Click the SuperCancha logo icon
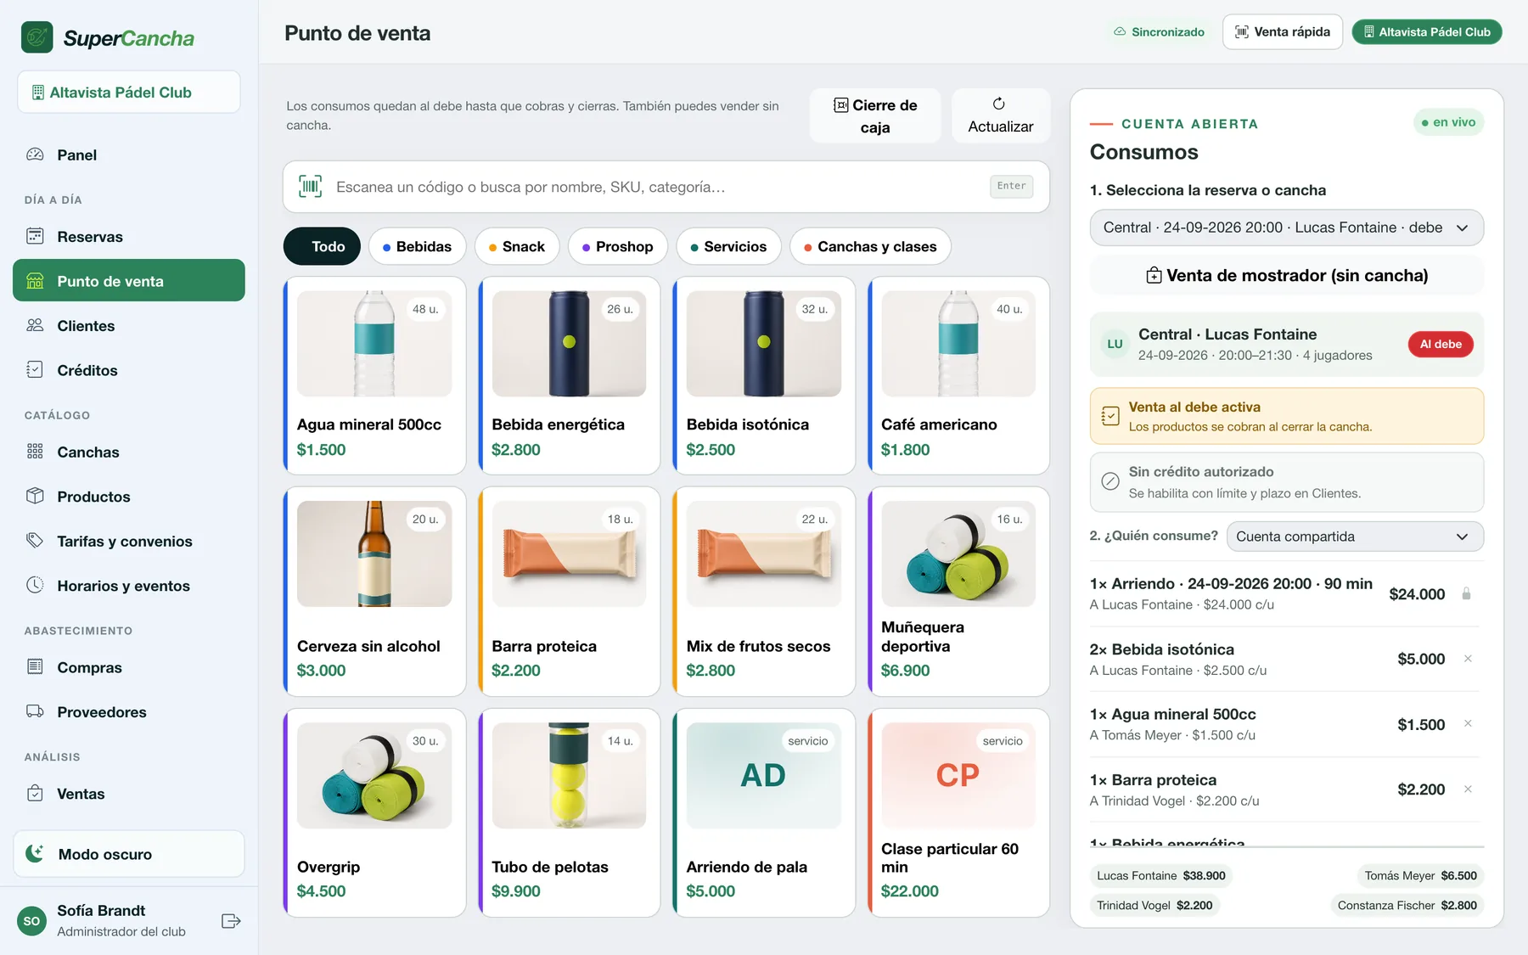This screenshot has width=1528, height=955. point(37,37)
